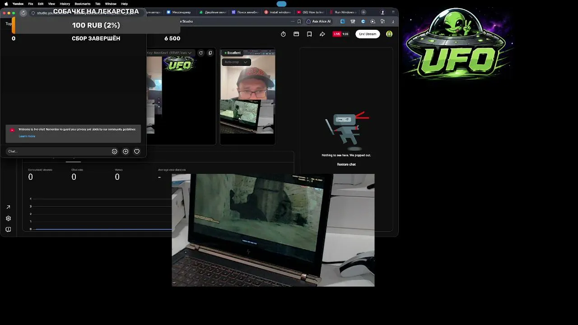578x325 pixels.
Task: Expand the Auto crop dropdown
Action: 236,62
